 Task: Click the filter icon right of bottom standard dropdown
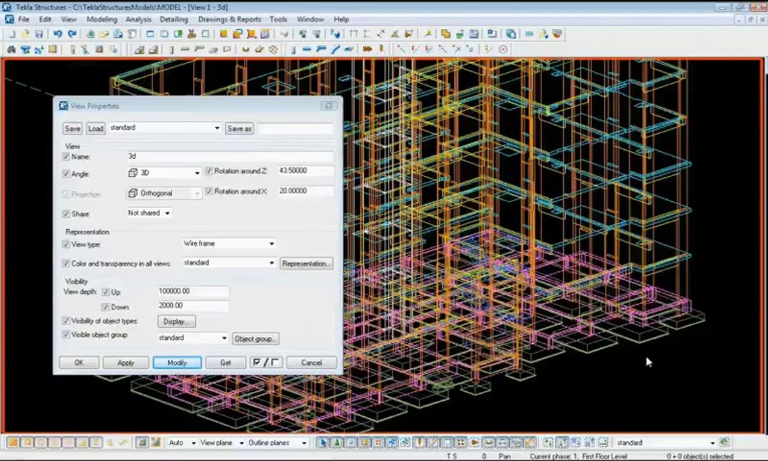pos(724,442)
